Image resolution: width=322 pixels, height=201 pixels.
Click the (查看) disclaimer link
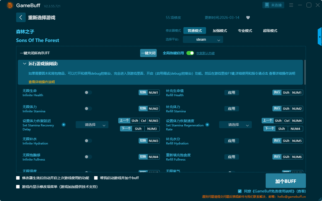click(x=301, y=191)
